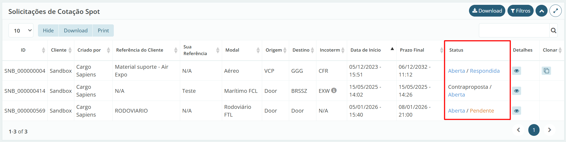Click the search magnifier icon

click(x=553, y=30)
